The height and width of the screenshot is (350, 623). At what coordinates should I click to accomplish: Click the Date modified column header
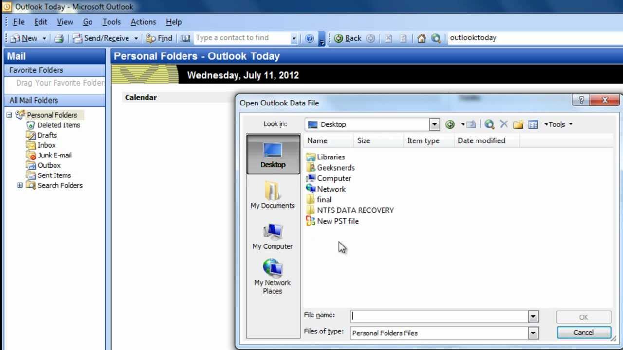click(487, 140)
